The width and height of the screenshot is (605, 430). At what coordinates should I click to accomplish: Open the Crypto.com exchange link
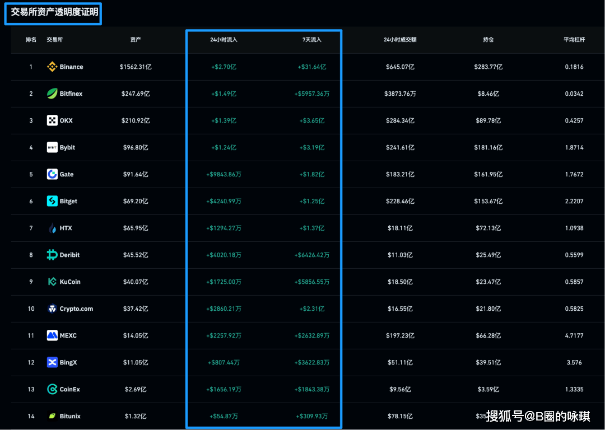pos(76,309)
